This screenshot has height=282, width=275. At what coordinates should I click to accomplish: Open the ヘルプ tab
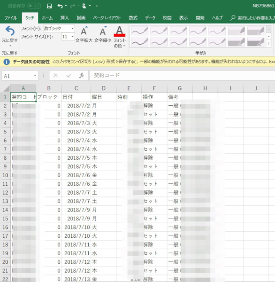pos(217,18)
